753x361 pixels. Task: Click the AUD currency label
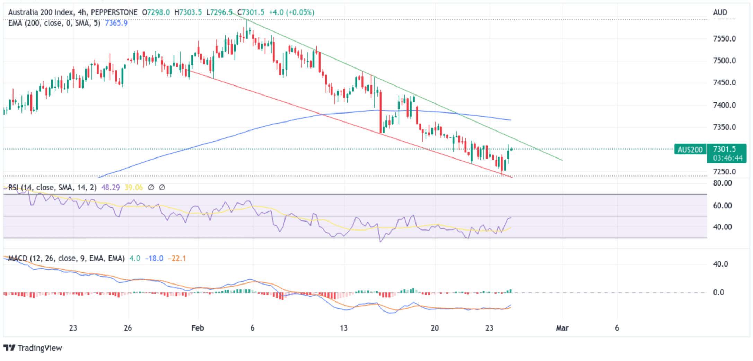[720, 12]
